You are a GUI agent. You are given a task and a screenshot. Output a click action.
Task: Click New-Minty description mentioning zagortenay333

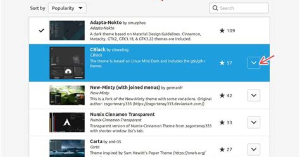(x=151, y=101)
